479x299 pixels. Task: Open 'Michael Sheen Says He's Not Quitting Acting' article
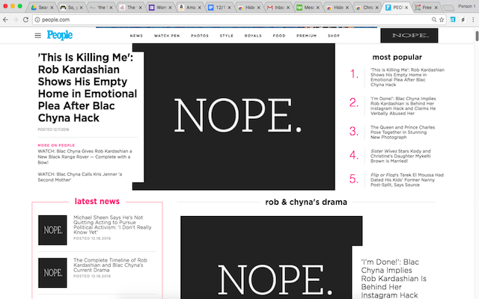[x=112, y=224]
